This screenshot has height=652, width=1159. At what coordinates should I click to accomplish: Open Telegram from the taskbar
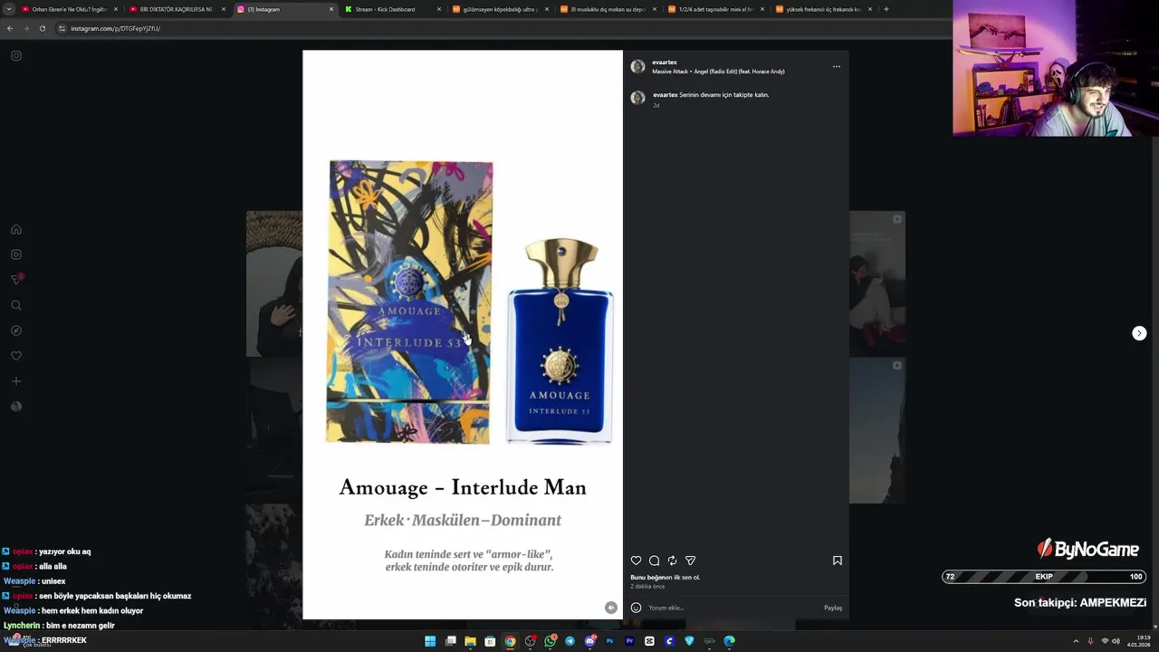570,641
